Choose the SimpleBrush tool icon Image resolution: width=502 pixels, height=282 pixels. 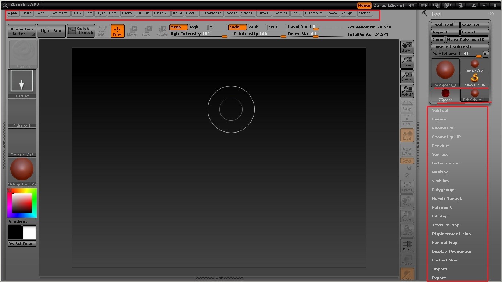point(474,80)
